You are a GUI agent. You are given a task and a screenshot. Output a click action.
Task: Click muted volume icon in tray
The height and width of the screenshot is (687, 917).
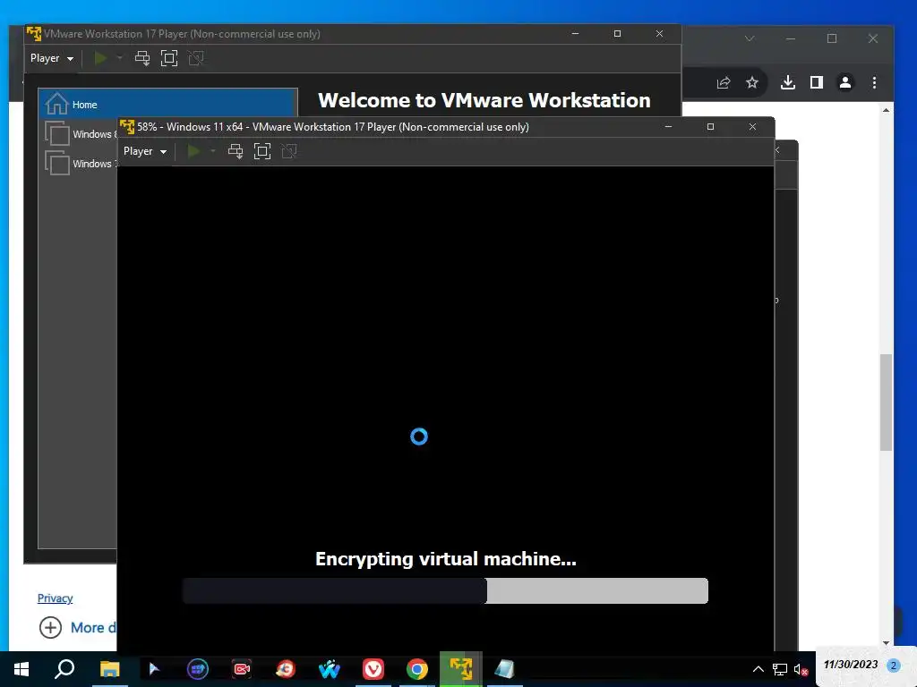click(801, 669)
